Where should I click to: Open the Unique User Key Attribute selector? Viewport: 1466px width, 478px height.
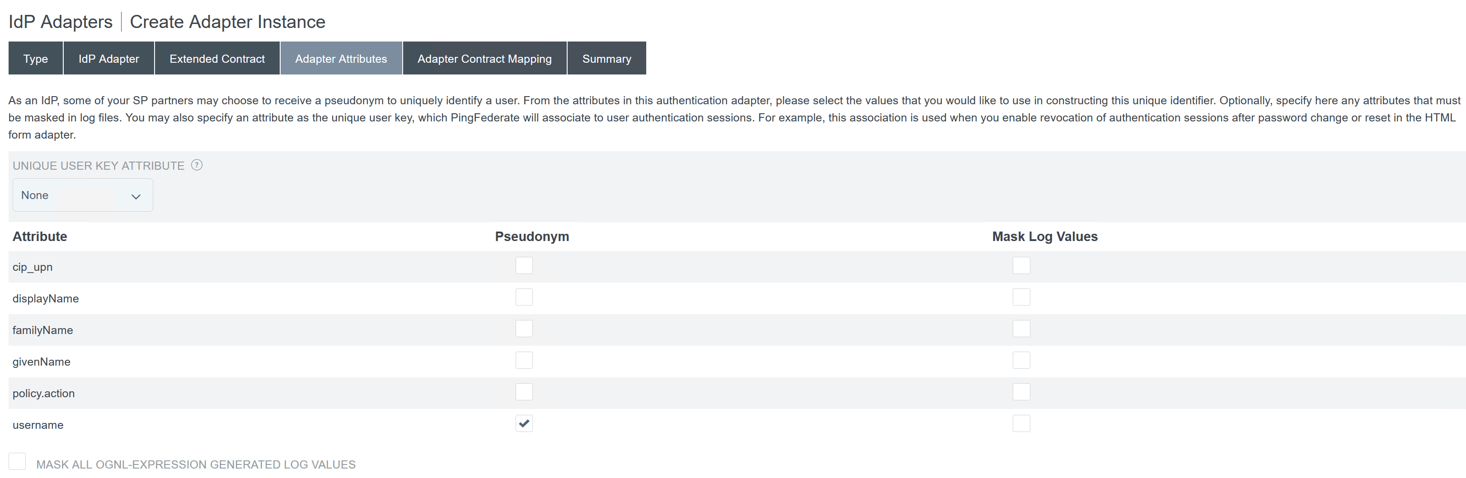[82, 195]
